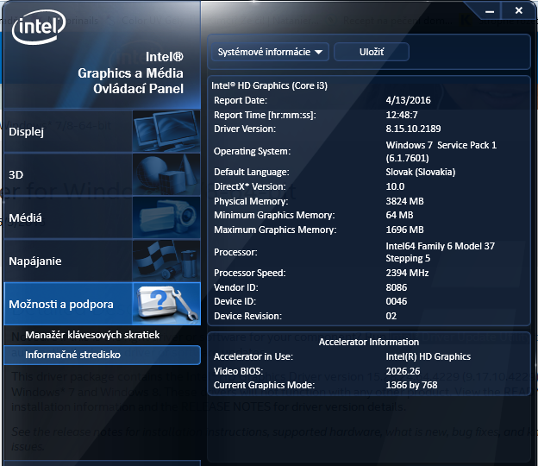
Task: Open the Médiá camcorder icon
Action: (166, 217)
